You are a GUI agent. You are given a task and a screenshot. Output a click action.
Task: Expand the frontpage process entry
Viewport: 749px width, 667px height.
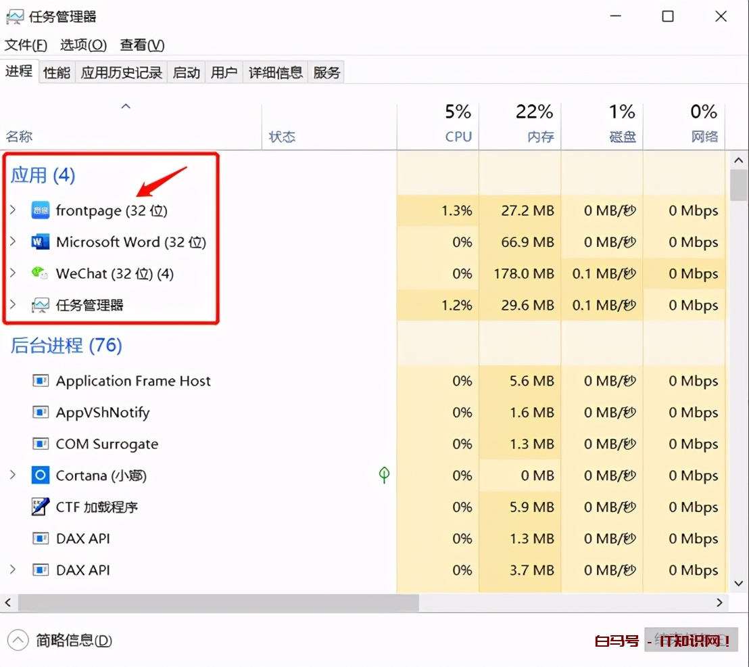13,210
